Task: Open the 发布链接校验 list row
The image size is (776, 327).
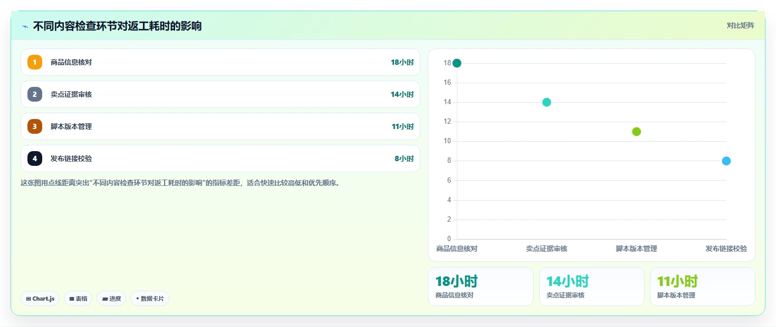Action: [221, 158]
